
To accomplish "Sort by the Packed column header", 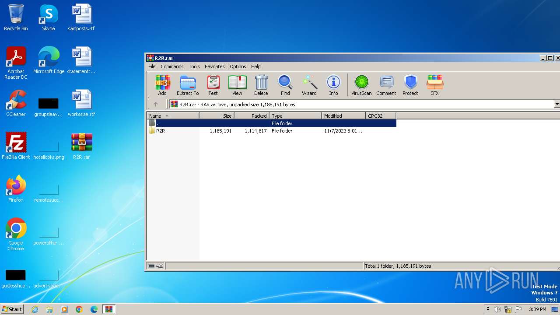I will [252, 116].
